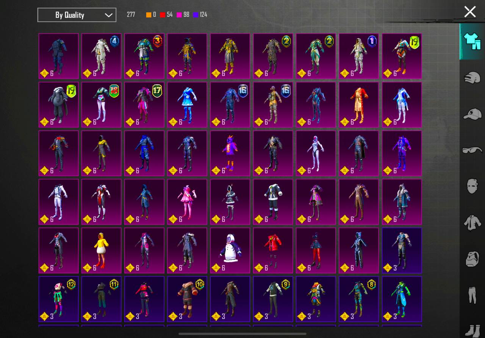This screenshot has width=485, height=338.
Task: Open the pants category in the sidebar
Action: (x=472, y=295)
